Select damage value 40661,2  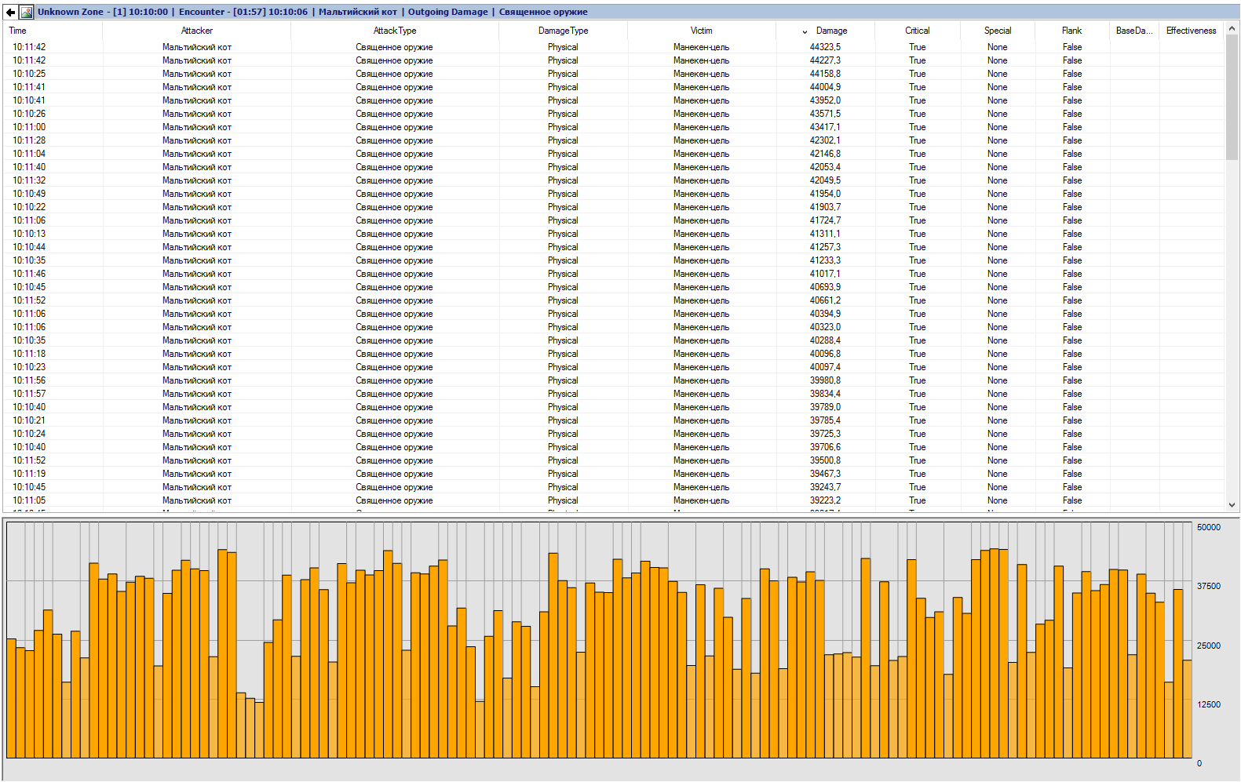pos(825,300)
